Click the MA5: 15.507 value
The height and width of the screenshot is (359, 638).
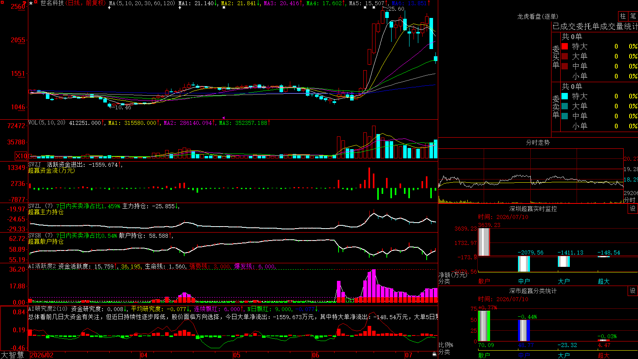[368, 3]
